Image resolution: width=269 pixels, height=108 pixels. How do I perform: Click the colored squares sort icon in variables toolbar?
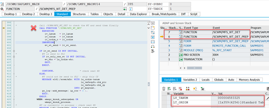pyautogui.click(x=188, y=89)
